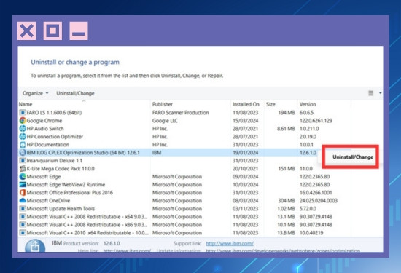This screenshot has height=273, width=401.
Task: Click the 194 MB size value
Action: coord(287,112)
